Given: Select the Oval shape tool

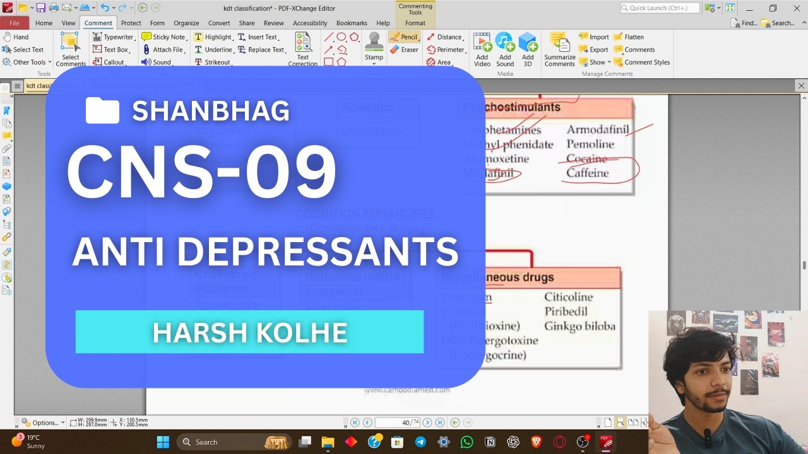Looking at the screenshot, I should click(x=341, y=37).
